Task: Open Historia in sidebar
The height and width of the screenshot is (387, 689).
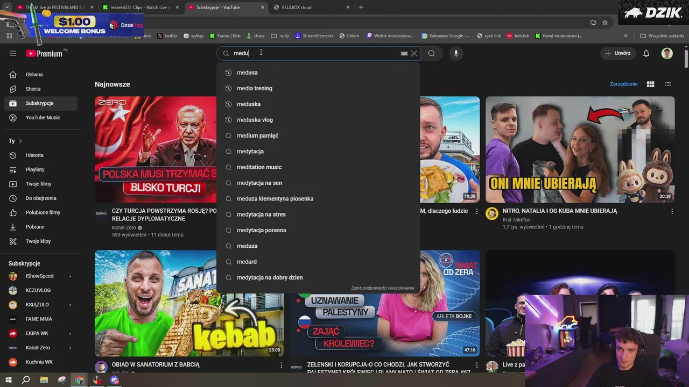Action: tap(41, 155)
